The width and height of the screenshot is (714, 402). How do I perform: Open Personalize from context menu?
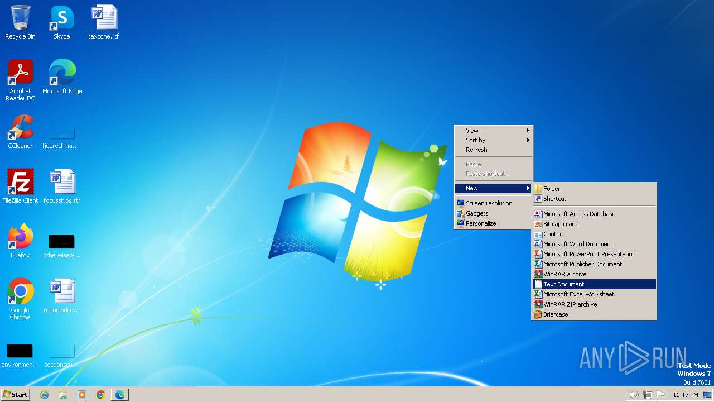point(494,223)
